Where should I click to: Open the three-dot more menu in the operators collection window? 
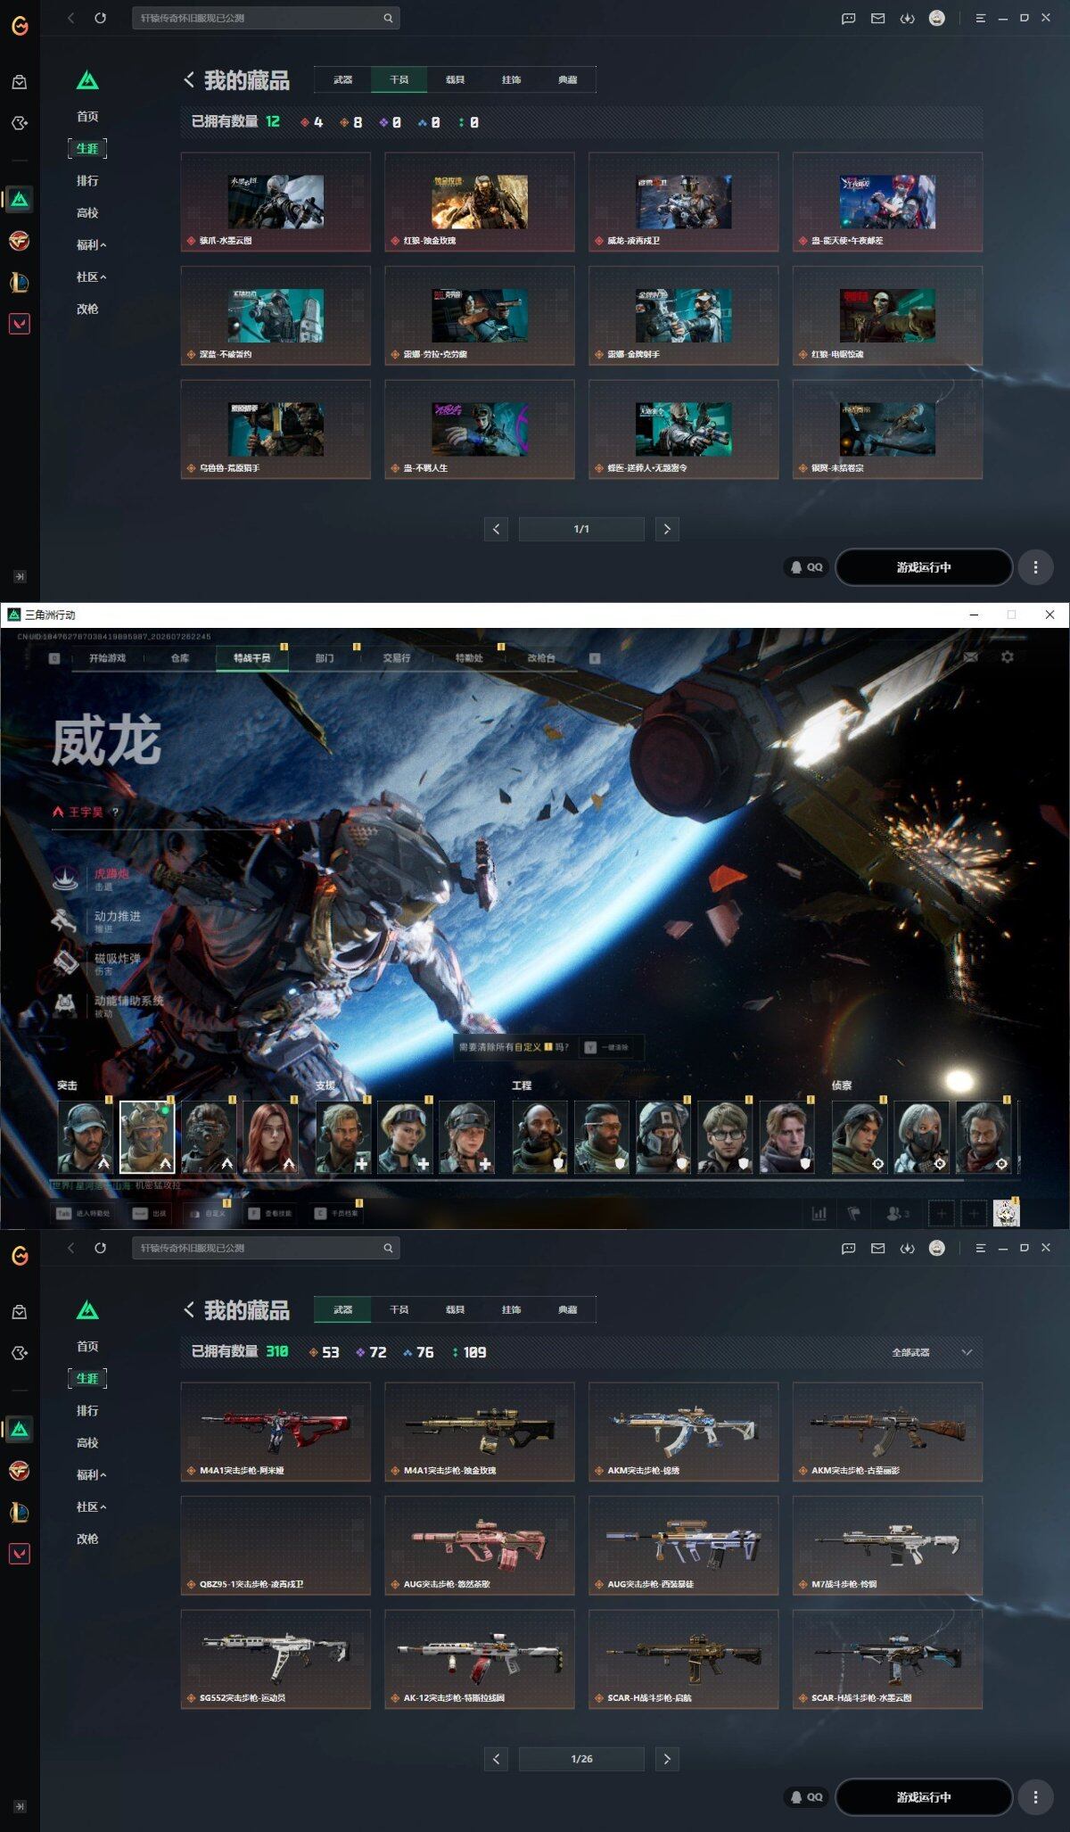pyautogui.click(x=1035, y=567)
